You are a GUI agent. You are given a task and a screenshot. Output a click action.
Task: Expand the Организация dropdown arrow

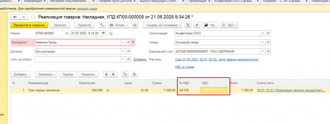[x=263, y=33]
